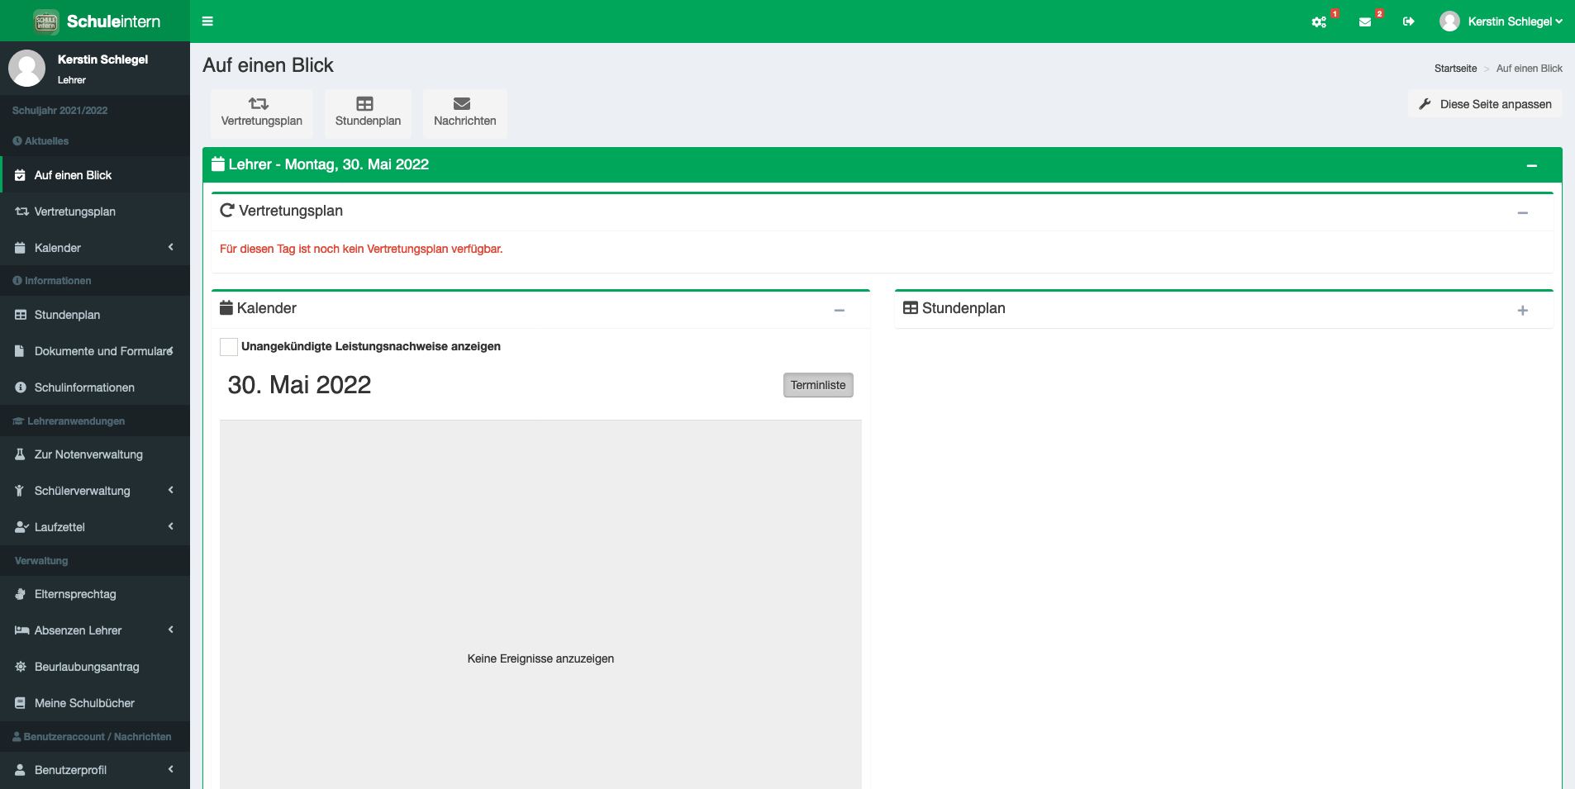1575x789 pixels.
Task: Click Kerstin Schlegel name in sidebar
Action: (x=102, y=59)
